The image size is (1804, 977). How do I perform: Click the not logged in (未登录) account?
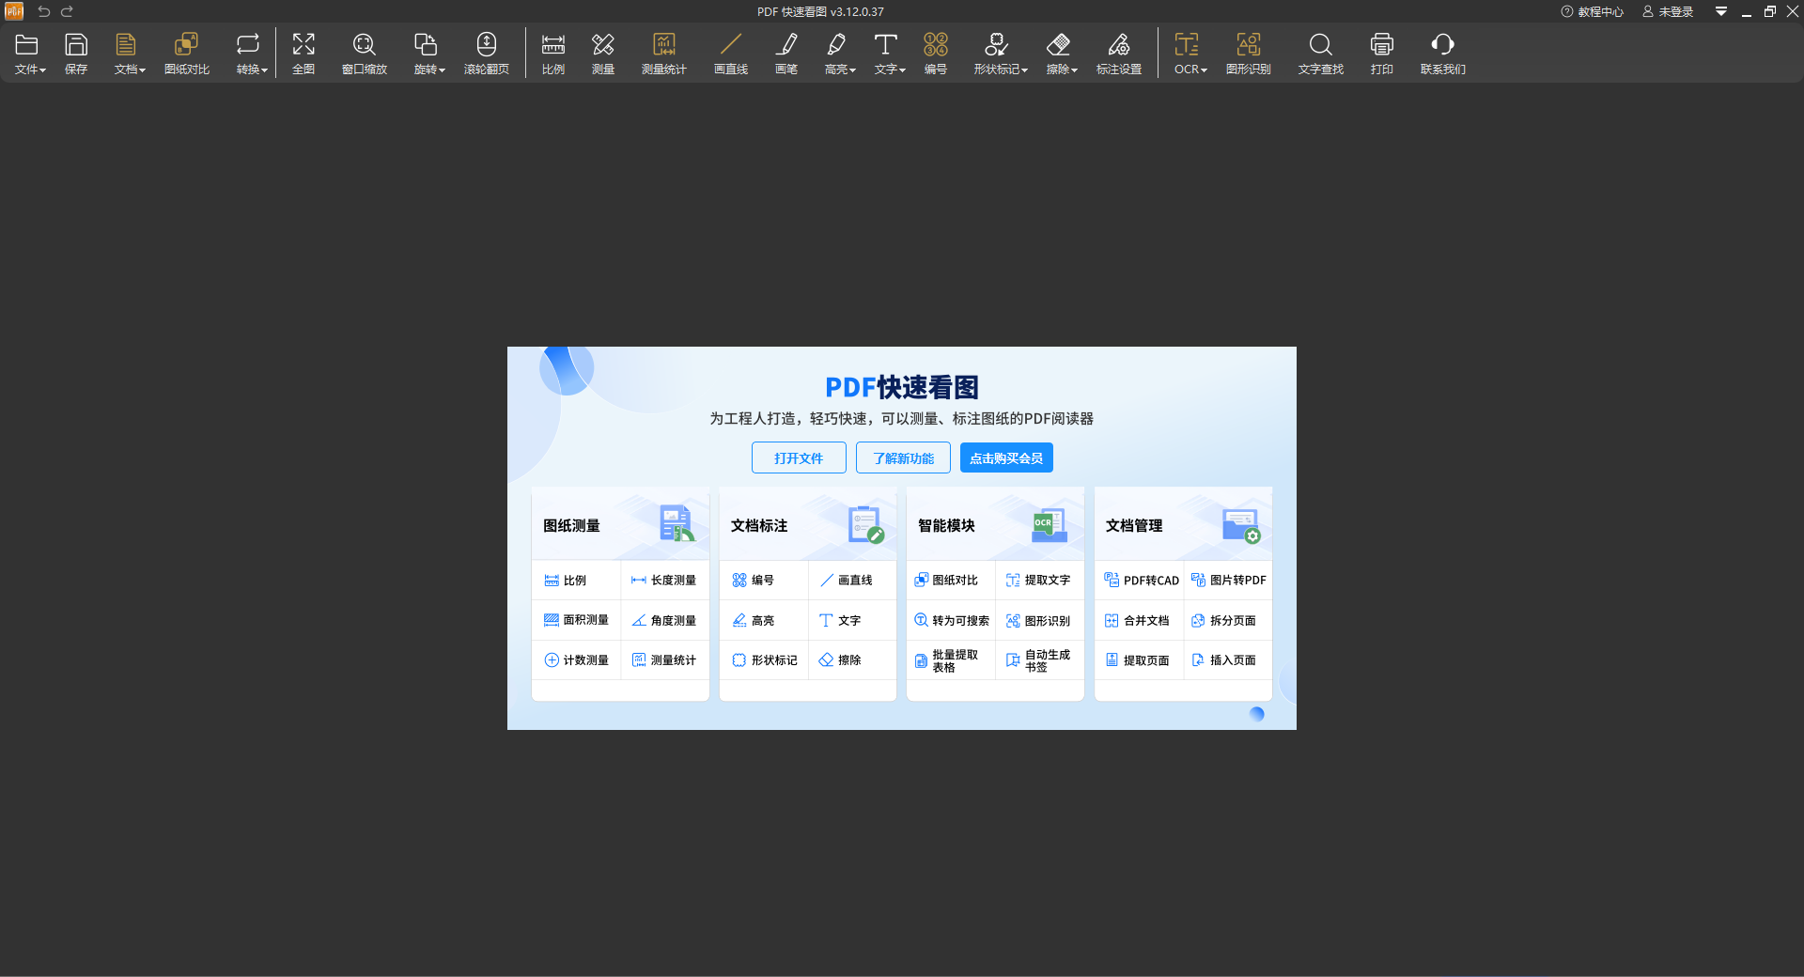click(x=1668, y=11)
